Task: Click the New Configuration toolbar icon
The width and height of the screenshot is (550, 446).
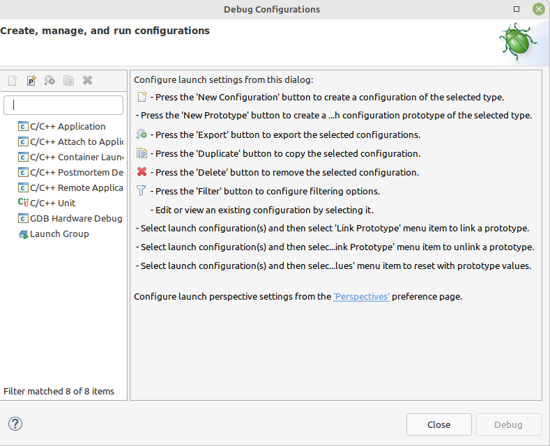Action: (13, 80)
